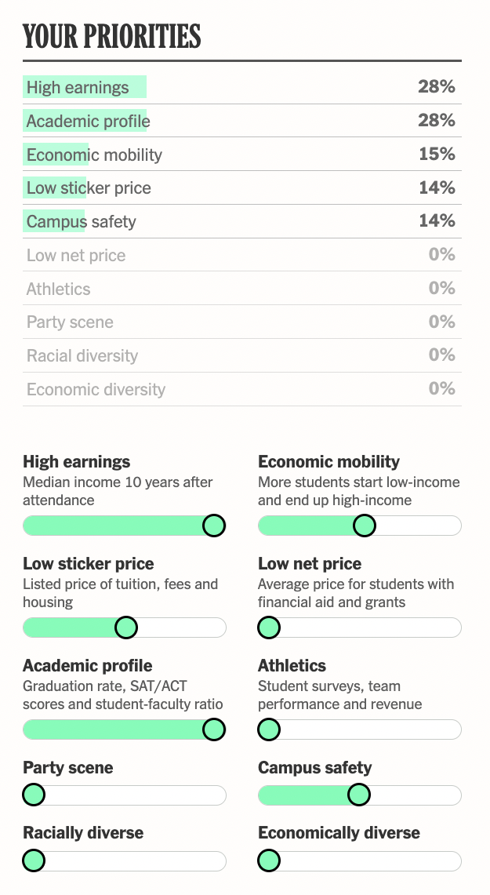Click the Low net price 0% row
This screenshot has width=490, height=895.
pos(241,256)
